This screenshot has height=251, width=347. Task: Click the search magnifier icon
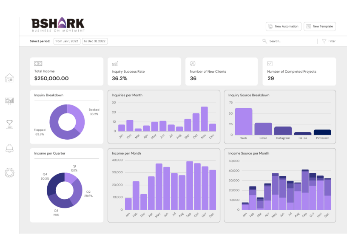tap(265, 41)
